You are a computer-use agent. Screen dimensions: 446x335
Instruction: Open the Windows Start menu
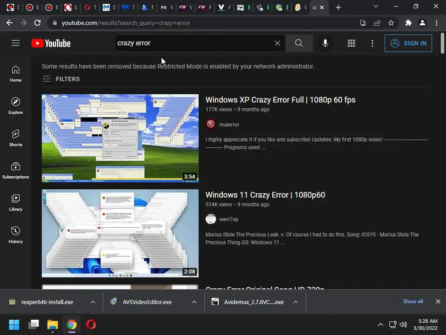(x=14, y=325)
